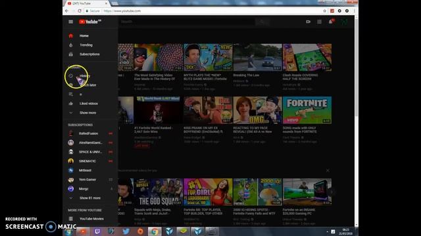
Task: Click the Chrome address bar URL
Action: (122, 11)
